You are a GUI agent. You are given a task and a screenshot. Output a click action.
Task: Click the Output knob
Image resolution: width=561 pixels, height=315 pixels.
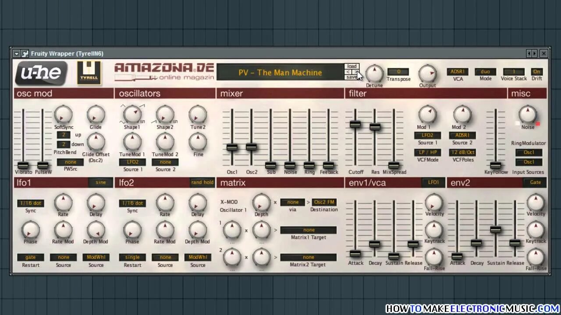click(427, 73)
